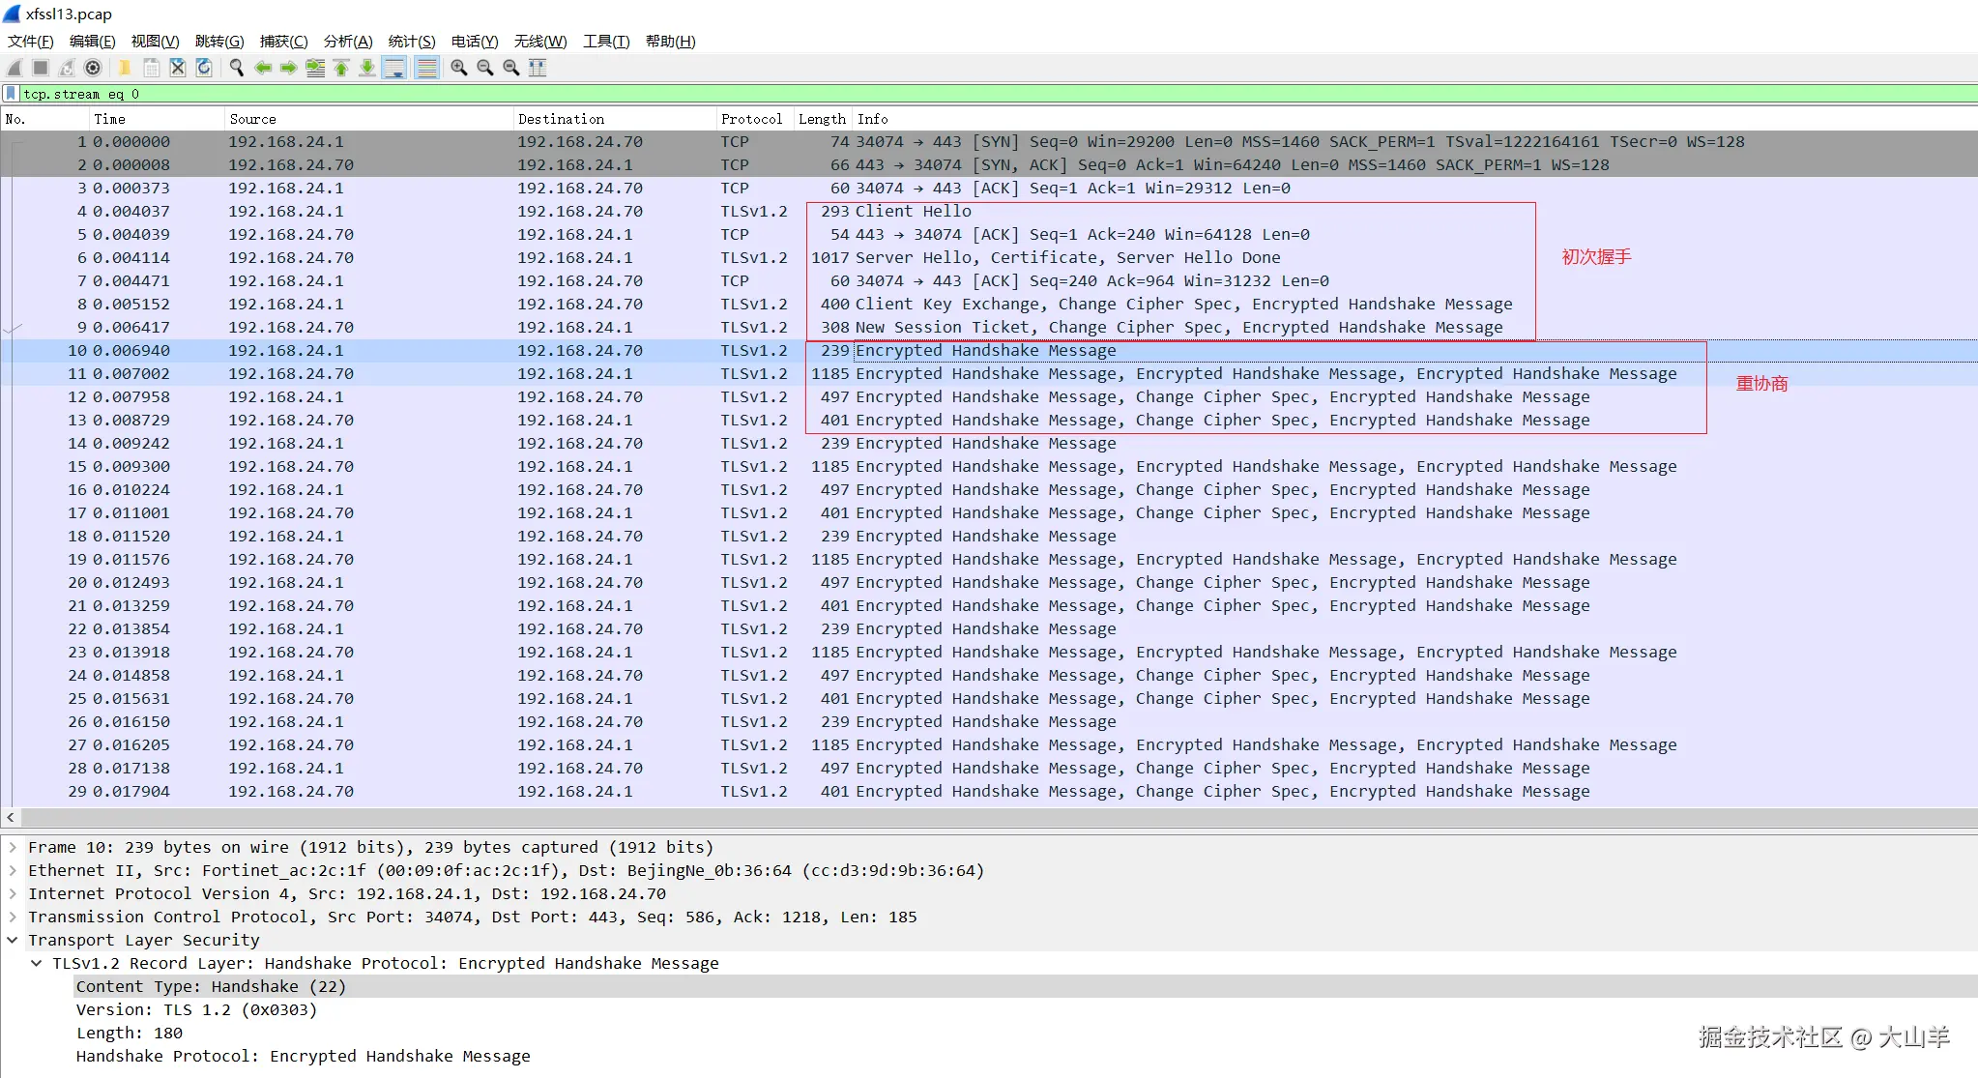This screenshot has width=1978, height=1078.
Task: Click the horizontal scrollbar left arrow
Action: tap(10, 817)
